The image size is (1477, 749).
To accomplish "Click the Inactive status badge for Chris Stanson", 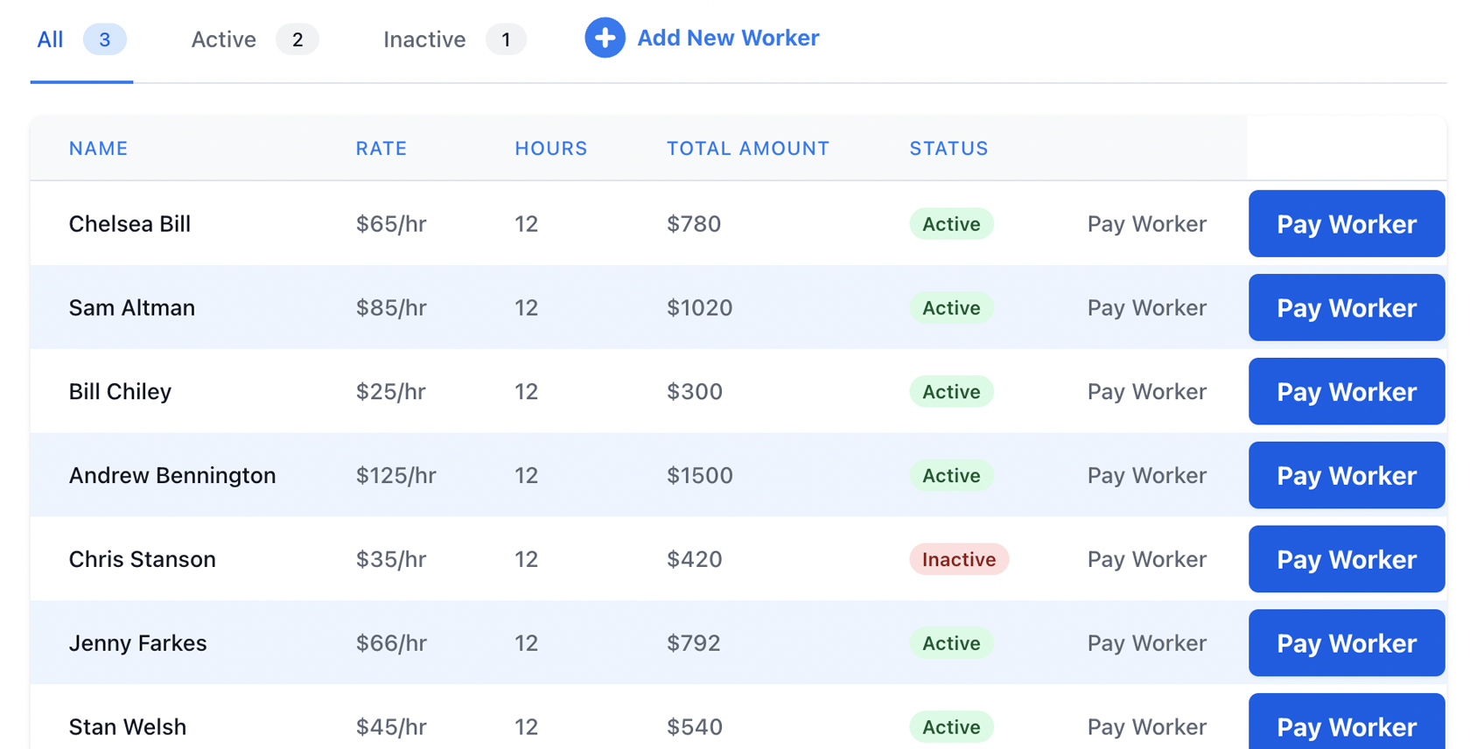I will [x=959, y=559].
